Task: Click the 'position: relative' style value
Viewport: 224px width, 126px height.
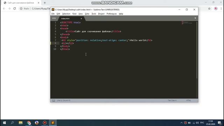Action: pyautogui.click(x=89, y=40)
